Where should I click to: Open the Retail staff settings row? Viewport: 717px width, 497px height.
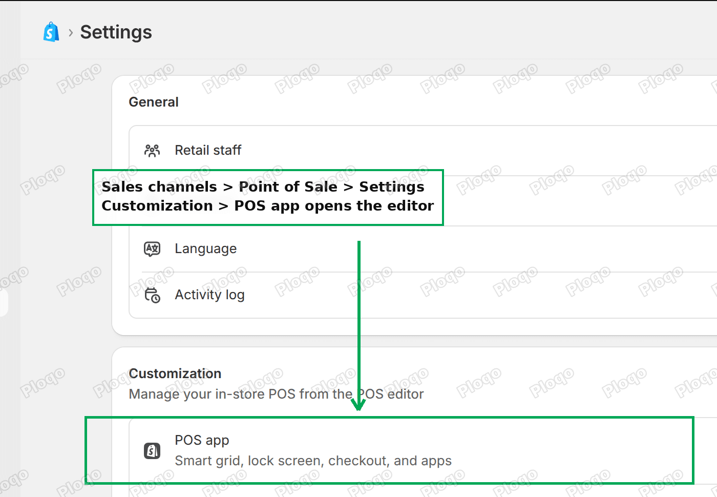[x=423, y=150]
